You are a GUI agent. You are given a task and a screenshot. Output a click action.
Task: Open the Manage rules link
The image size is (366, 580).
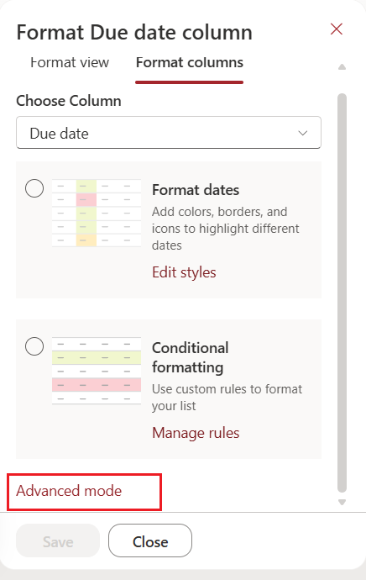tap(196, 433)
